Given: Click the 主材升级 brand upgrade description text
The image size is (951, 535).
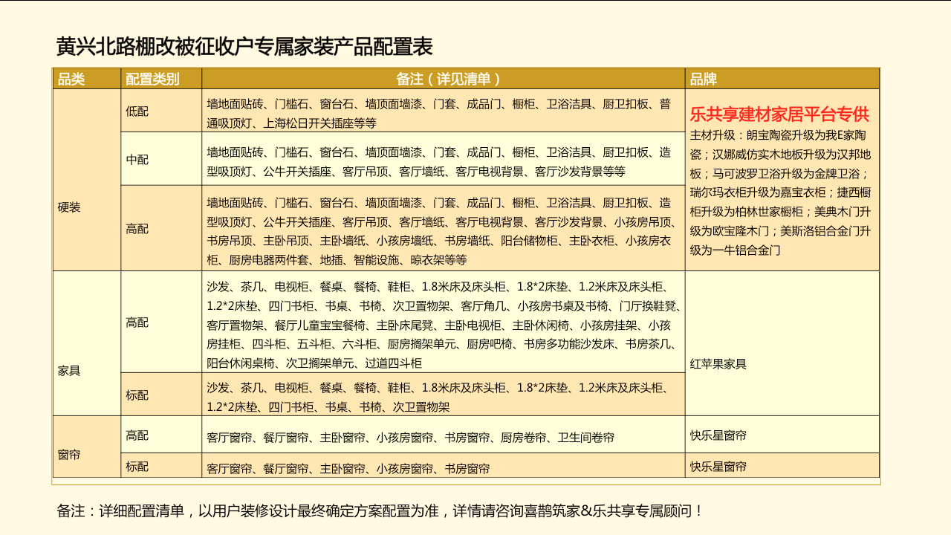Looking at the screenshot, I should (x=780, y=193).
